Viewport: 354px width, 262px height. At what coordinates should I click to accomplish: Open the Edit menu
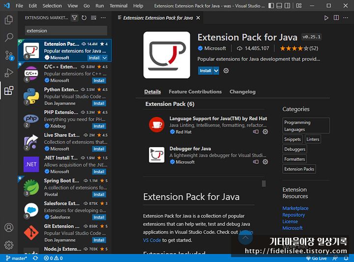pos(33,5)
